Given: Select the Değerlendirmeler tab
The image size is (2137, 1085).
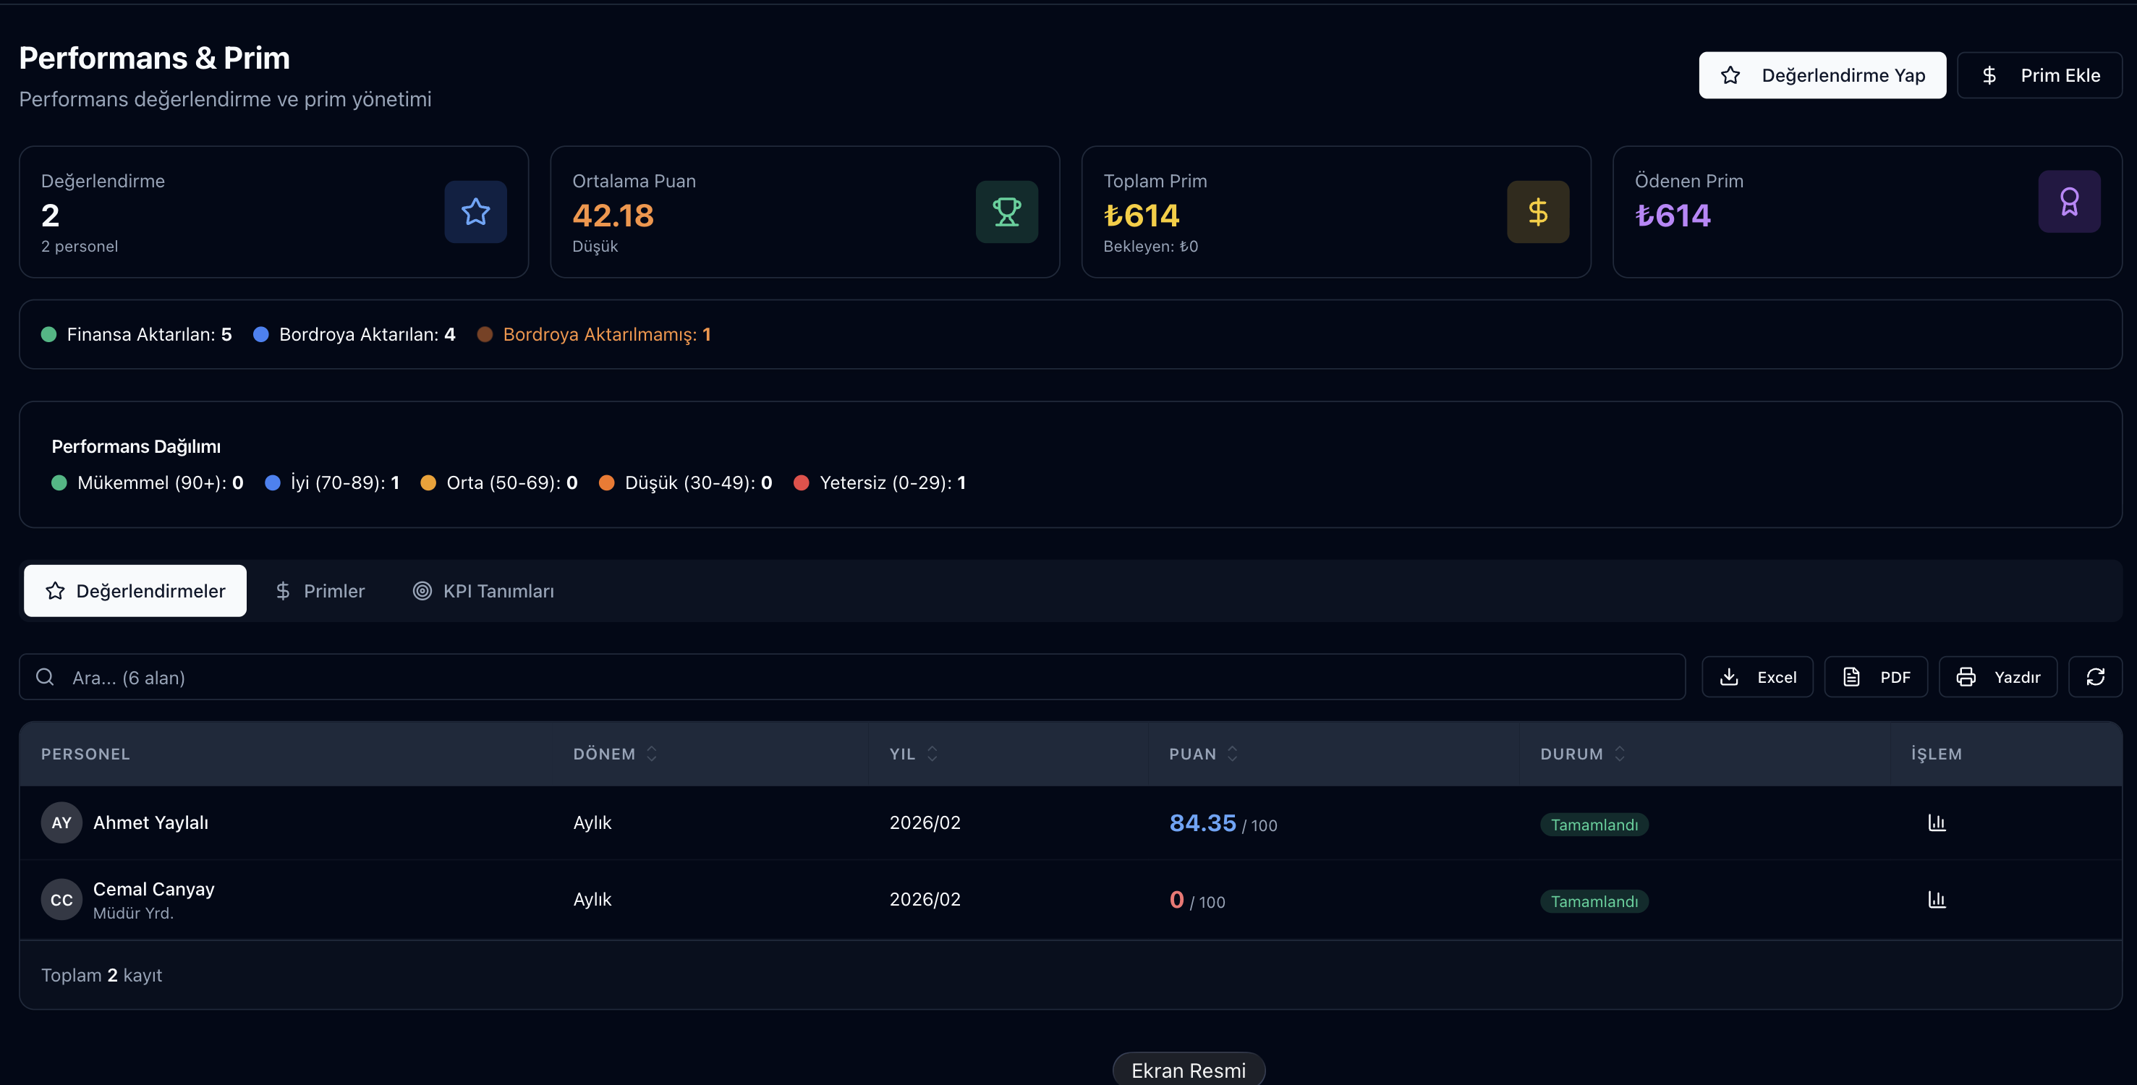Looking at the screenshot, I should pos(135,591).
